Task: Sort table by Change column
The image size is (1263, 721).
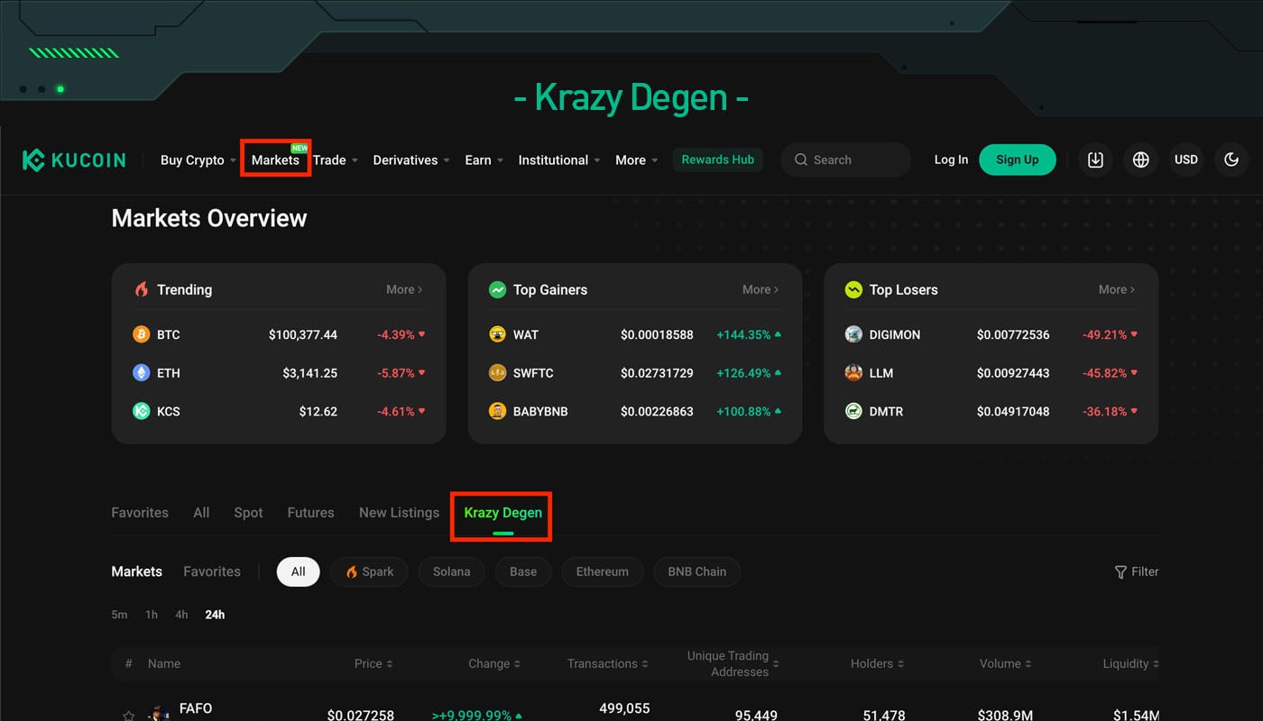Action: coord(494,663)
